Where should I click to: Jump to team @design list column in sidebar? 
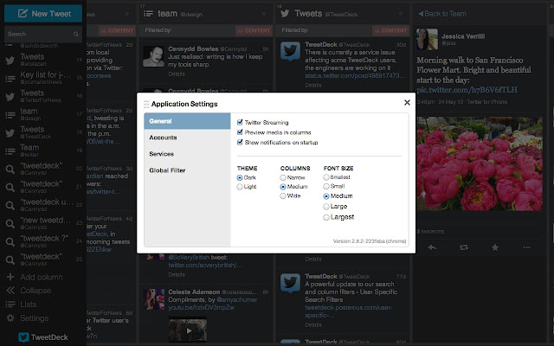tap(43, 113)
